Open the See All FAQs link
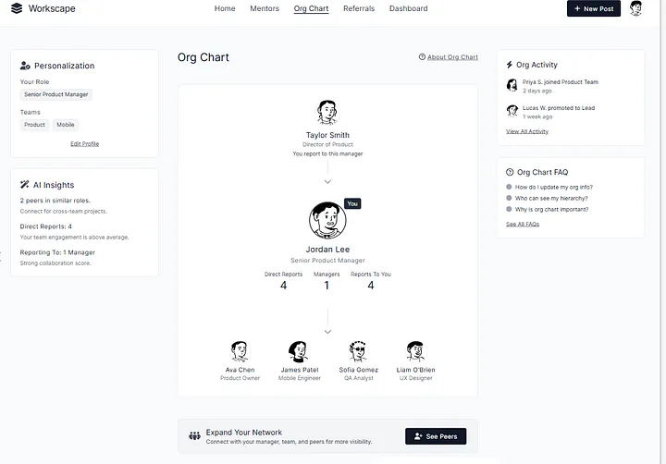This screenshot has height=464, width=666. [x=523, y=225]
